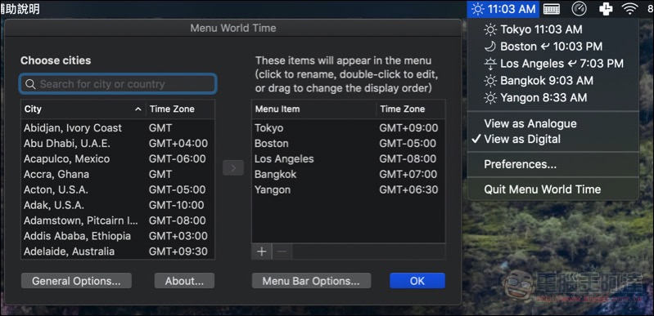Click the sun icon beside Bangkok entry

coord(490,80)
